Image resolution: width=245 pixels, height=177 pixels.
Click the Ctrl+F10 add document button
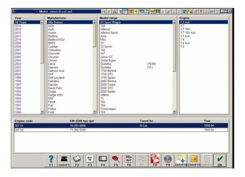[181, 160]
